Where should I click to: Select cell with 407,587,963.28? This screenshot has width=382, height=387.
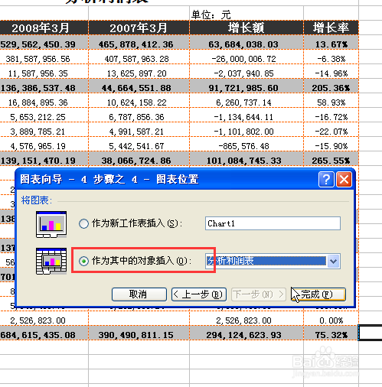[139, 57]
